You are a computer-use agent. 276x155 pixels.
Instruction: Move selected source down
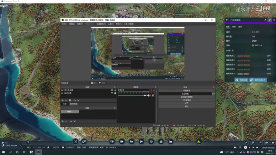(78, 100)
